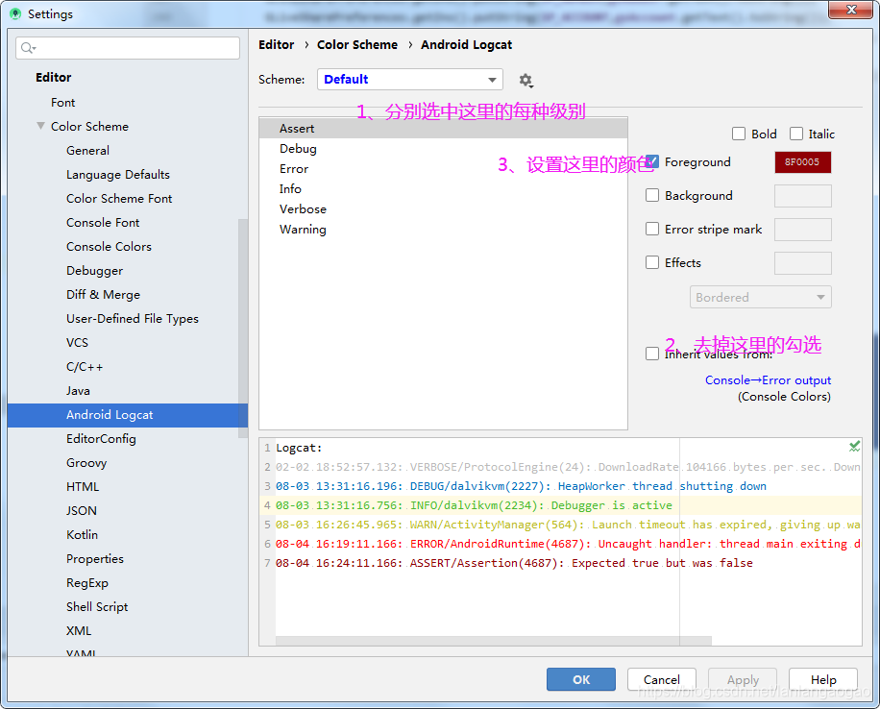The width and height of the screenshot is (880, 709).
Task: Select Verbose log level
Action: pos(444,209)
